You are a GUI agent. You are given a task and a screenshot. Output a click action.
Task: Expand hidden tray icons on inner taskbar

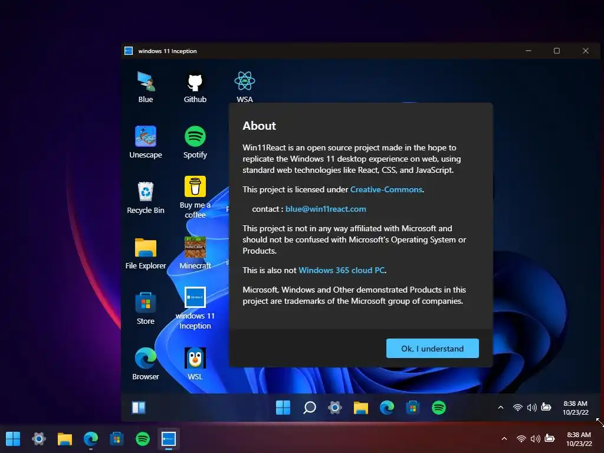501,408
